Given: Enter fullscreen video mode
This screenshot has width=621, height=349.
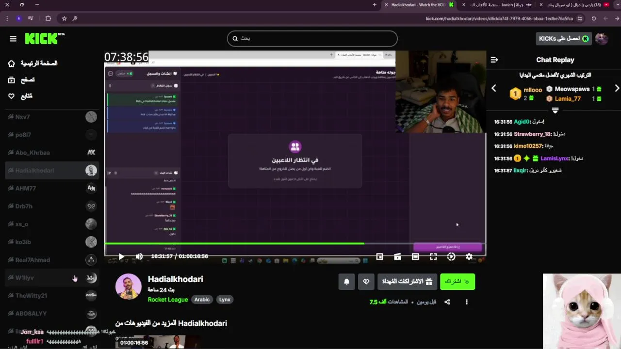Looking at the screenshot, I should 433,257.
